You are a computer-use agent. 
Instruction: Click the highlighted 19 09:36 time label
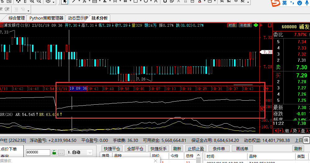click(x=78, y=88)
